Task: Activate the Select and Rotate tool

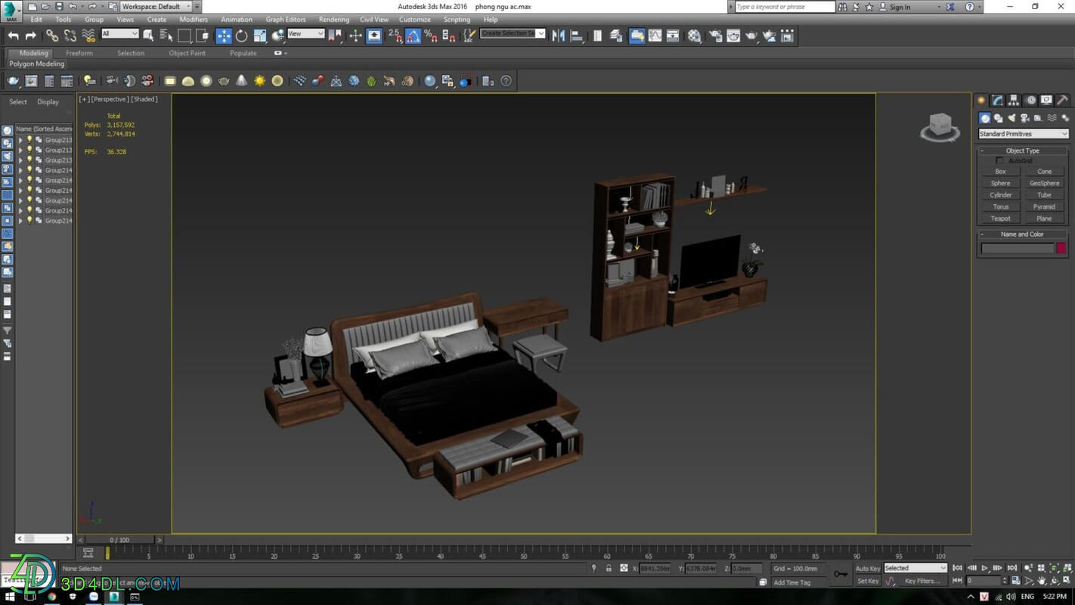Action: 242,36
